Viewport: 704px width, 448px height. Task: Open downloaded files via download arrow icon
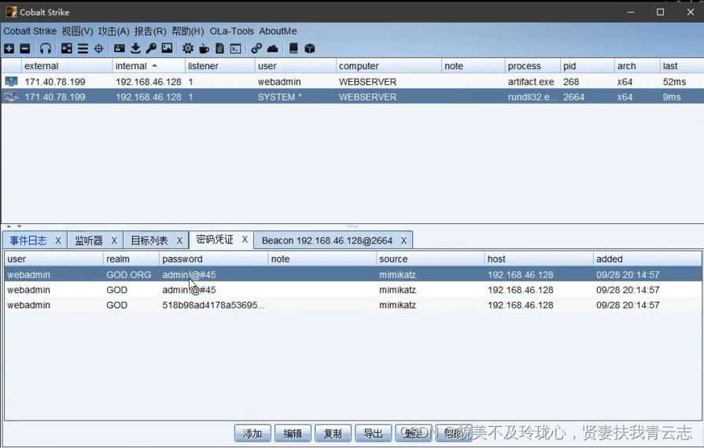click(x=135, y=49)
